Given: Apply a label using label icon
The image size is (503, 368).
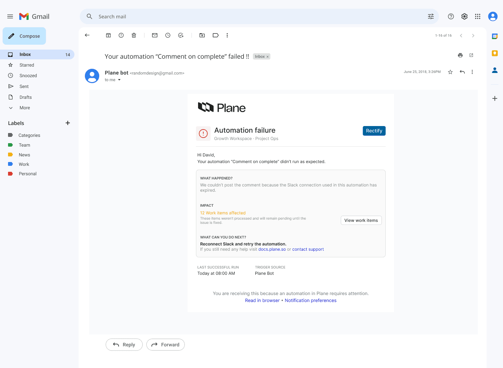Looking at the screenshot, I should 216,35.
